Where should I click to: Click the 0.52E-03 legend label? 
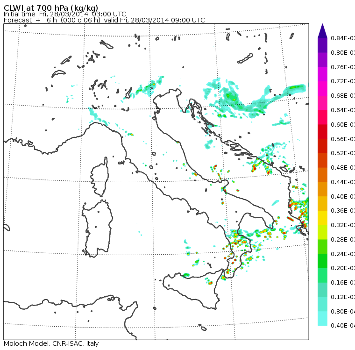click(343, 153)
